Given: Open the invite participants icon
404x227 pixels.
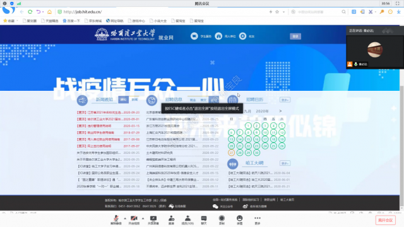Looking at the screenshot, I should (171, 219).
